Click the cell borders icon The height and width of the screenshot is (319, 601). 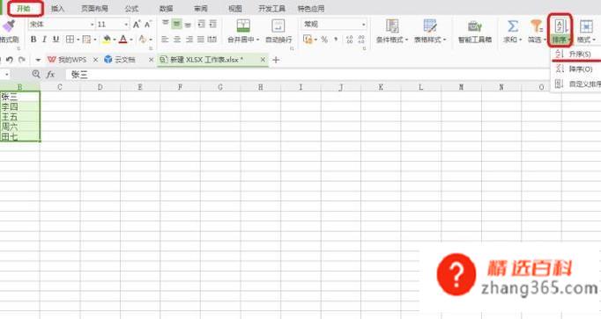pyautogui.click(x=70, y=40)
